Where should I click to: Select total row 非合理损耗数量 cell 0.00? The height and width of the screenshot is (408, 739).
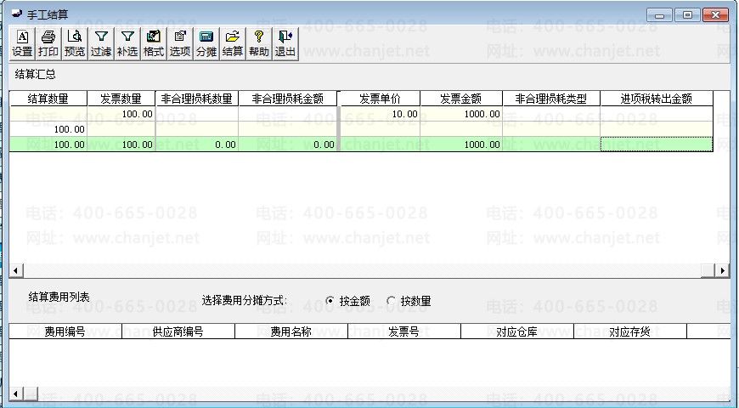coord(197,144)
